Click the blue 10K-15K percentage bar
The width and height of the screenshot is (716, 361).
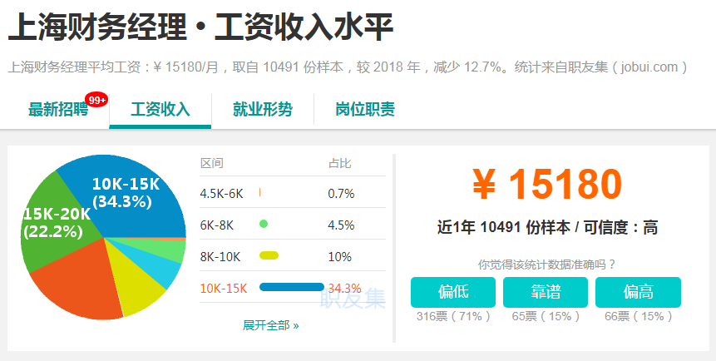(291, 288)
